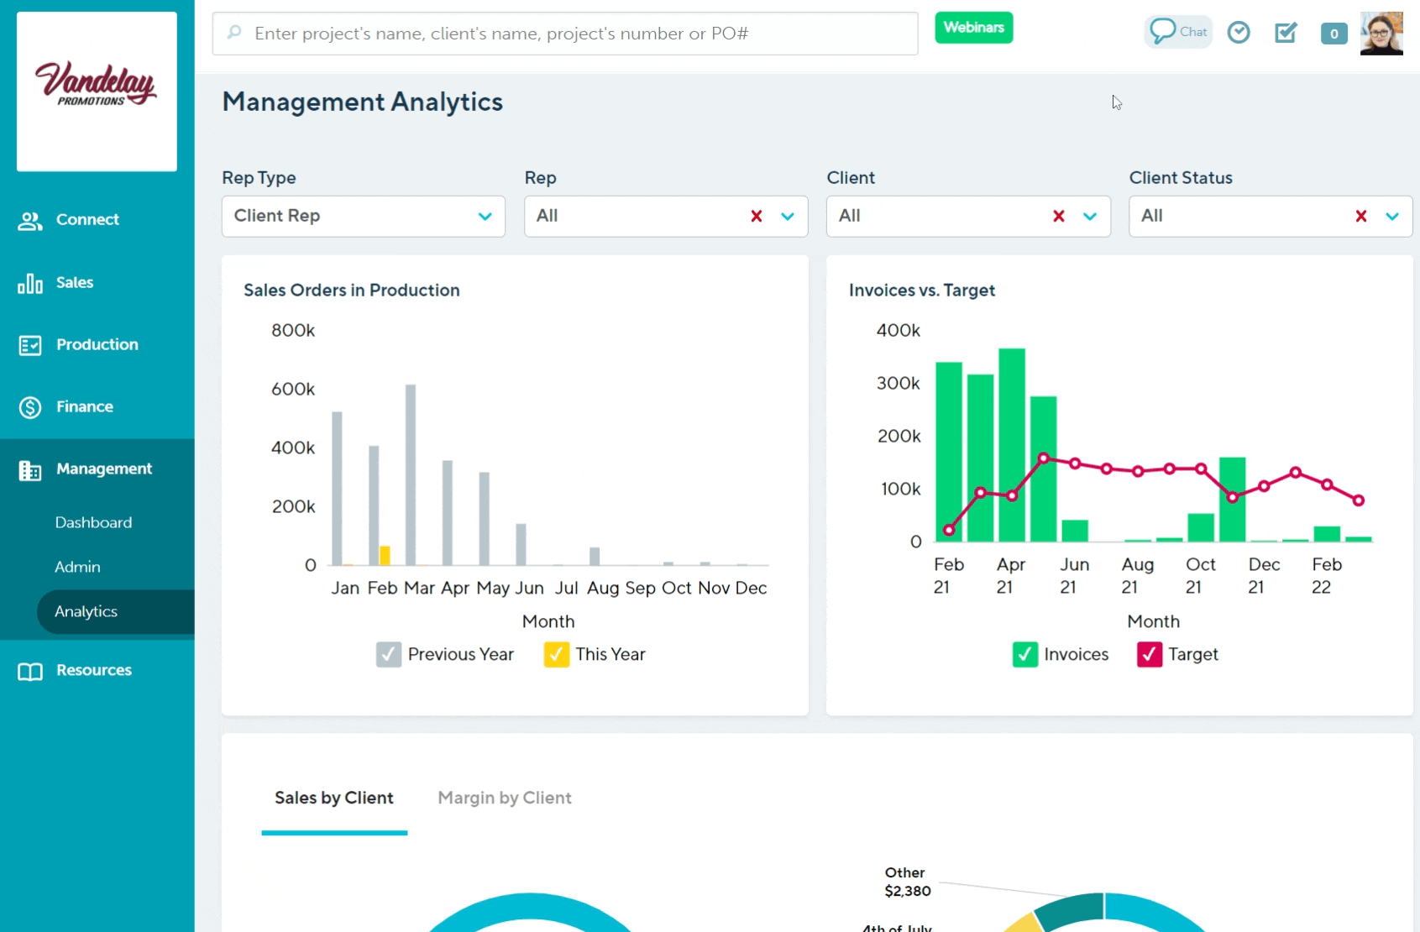This screenshot has height=932, width=1420.
Task: Open the Client Status dropdown arrow
Action: [x=1392, y=217]
